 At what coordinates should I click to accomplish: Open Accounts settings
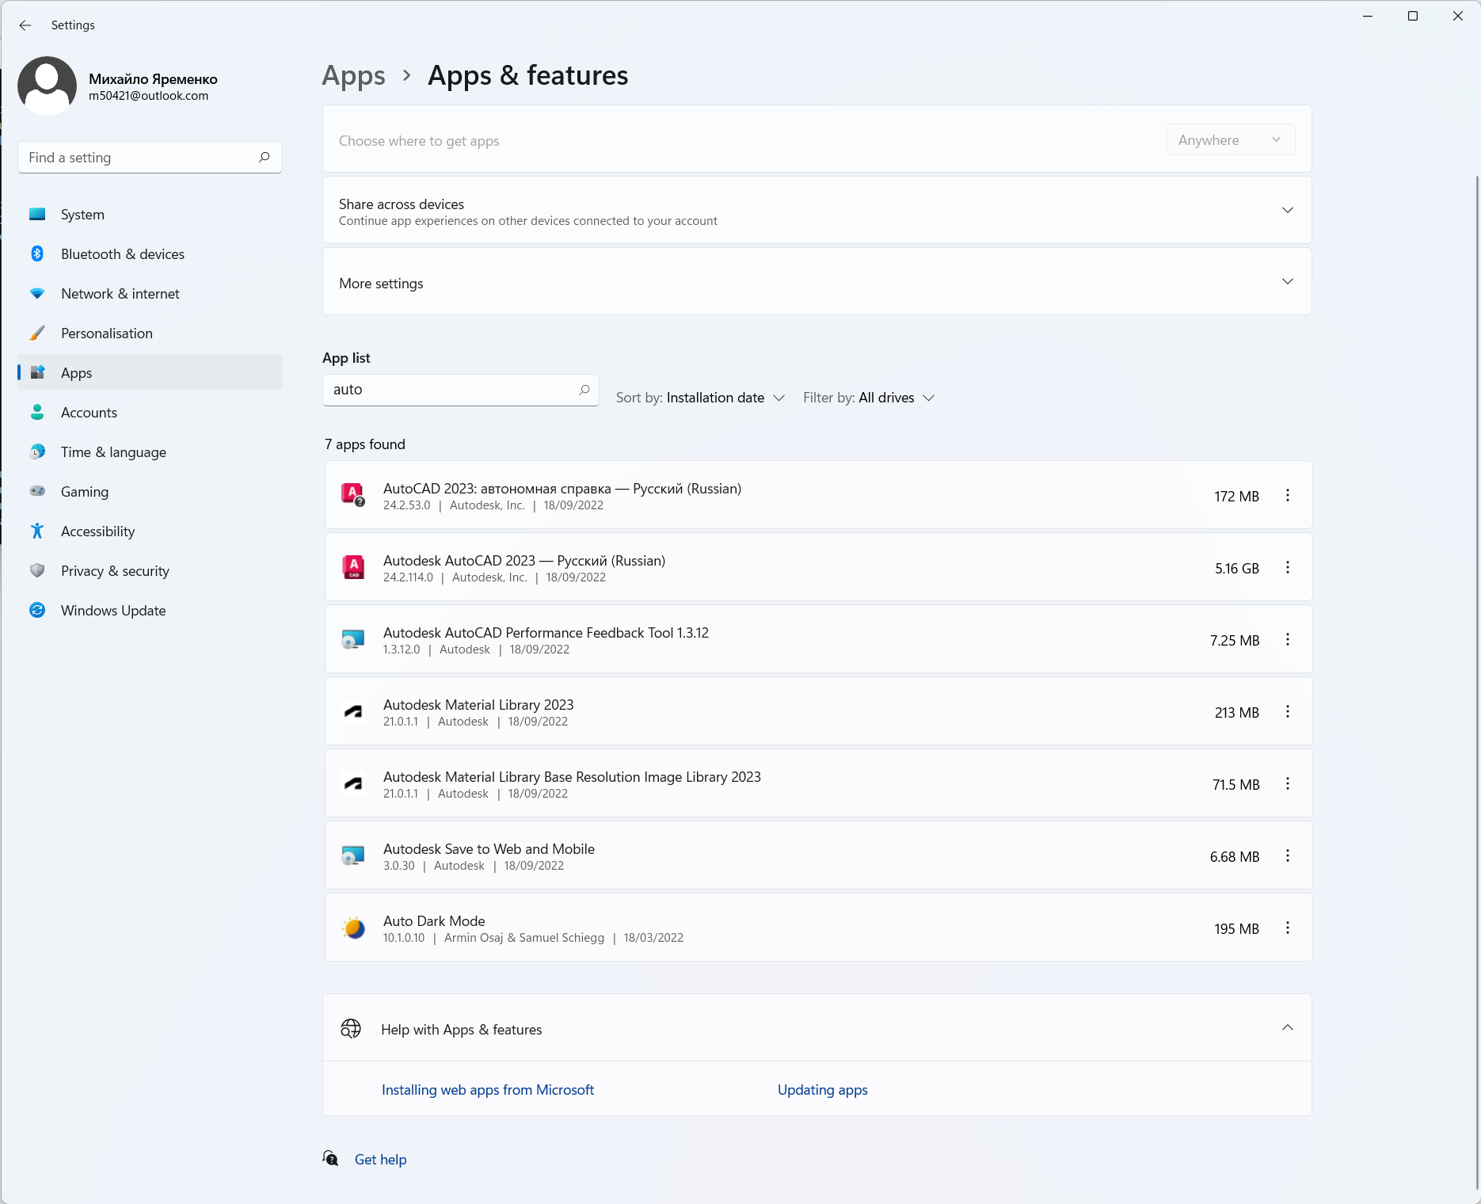tap(150, 413)
